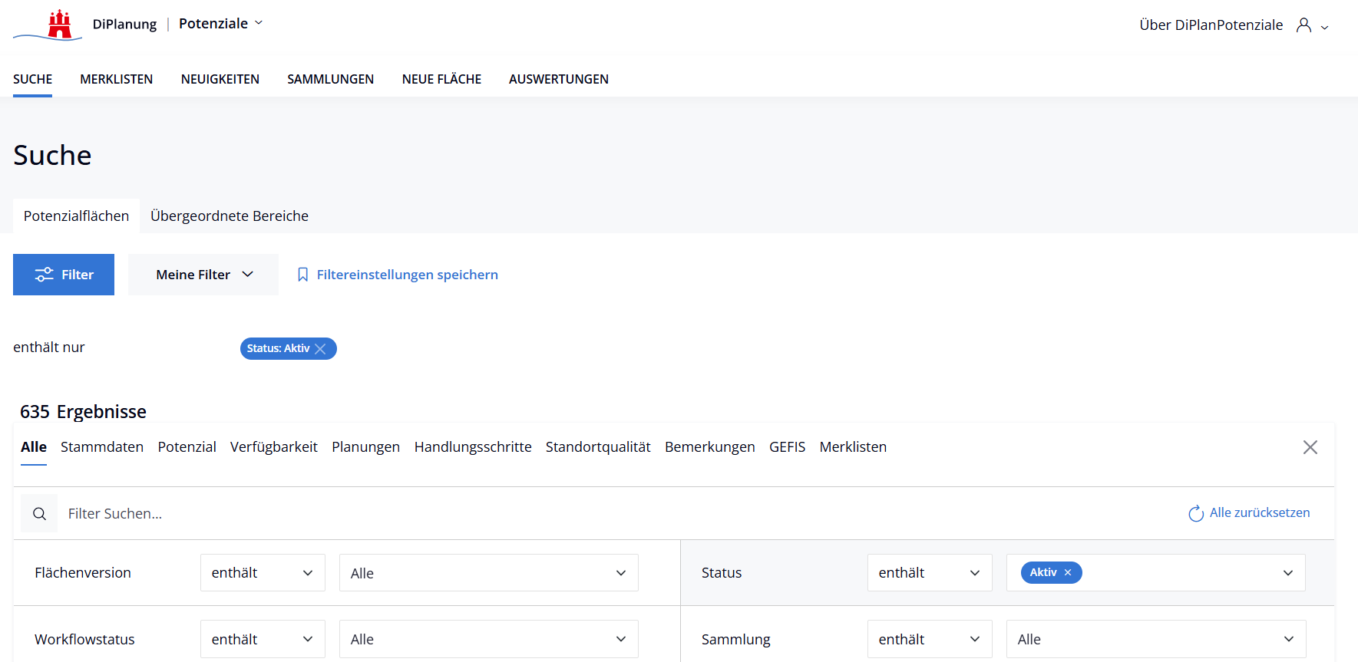Open Workflowstatus Alle value dropdown
Image resolution: width=1358 pixels, height=662 pixels.
click(x=488, y=639)
